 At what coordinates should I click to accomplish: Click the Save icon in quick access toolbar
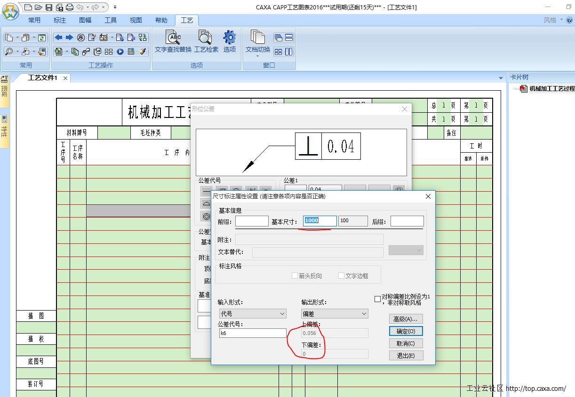(x=49, y=7)
